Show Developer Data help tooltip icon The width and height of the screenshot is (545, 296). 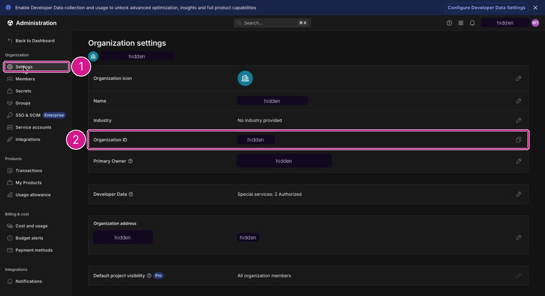(x=131, y=194)
